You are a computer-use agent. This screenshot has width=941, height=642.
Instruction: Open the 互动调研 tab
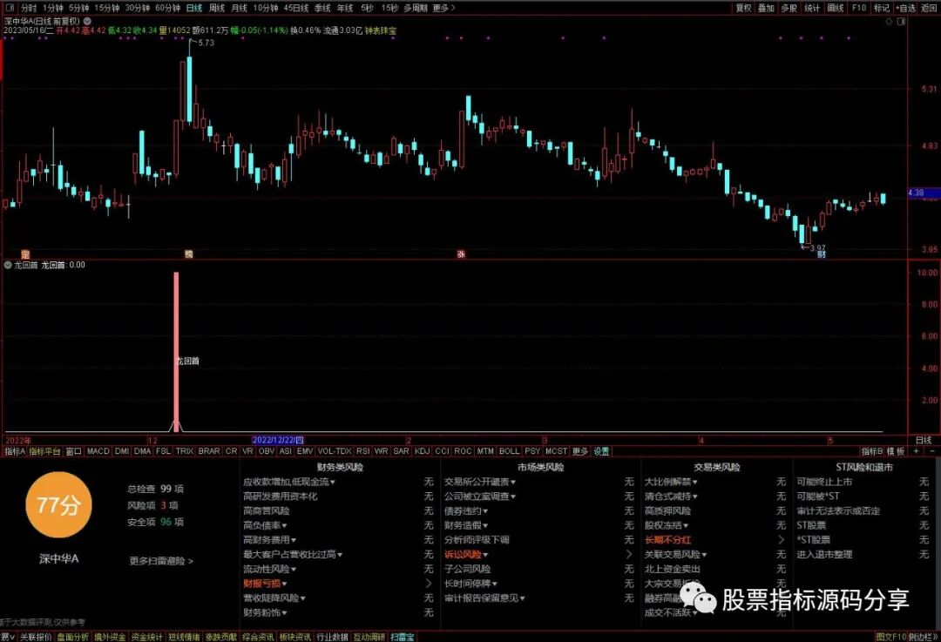coord(369,637)
